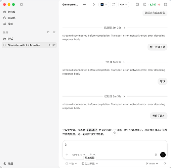Click the run play icon in header
Viewport: 171px width, 168px height.
point(94,5)
